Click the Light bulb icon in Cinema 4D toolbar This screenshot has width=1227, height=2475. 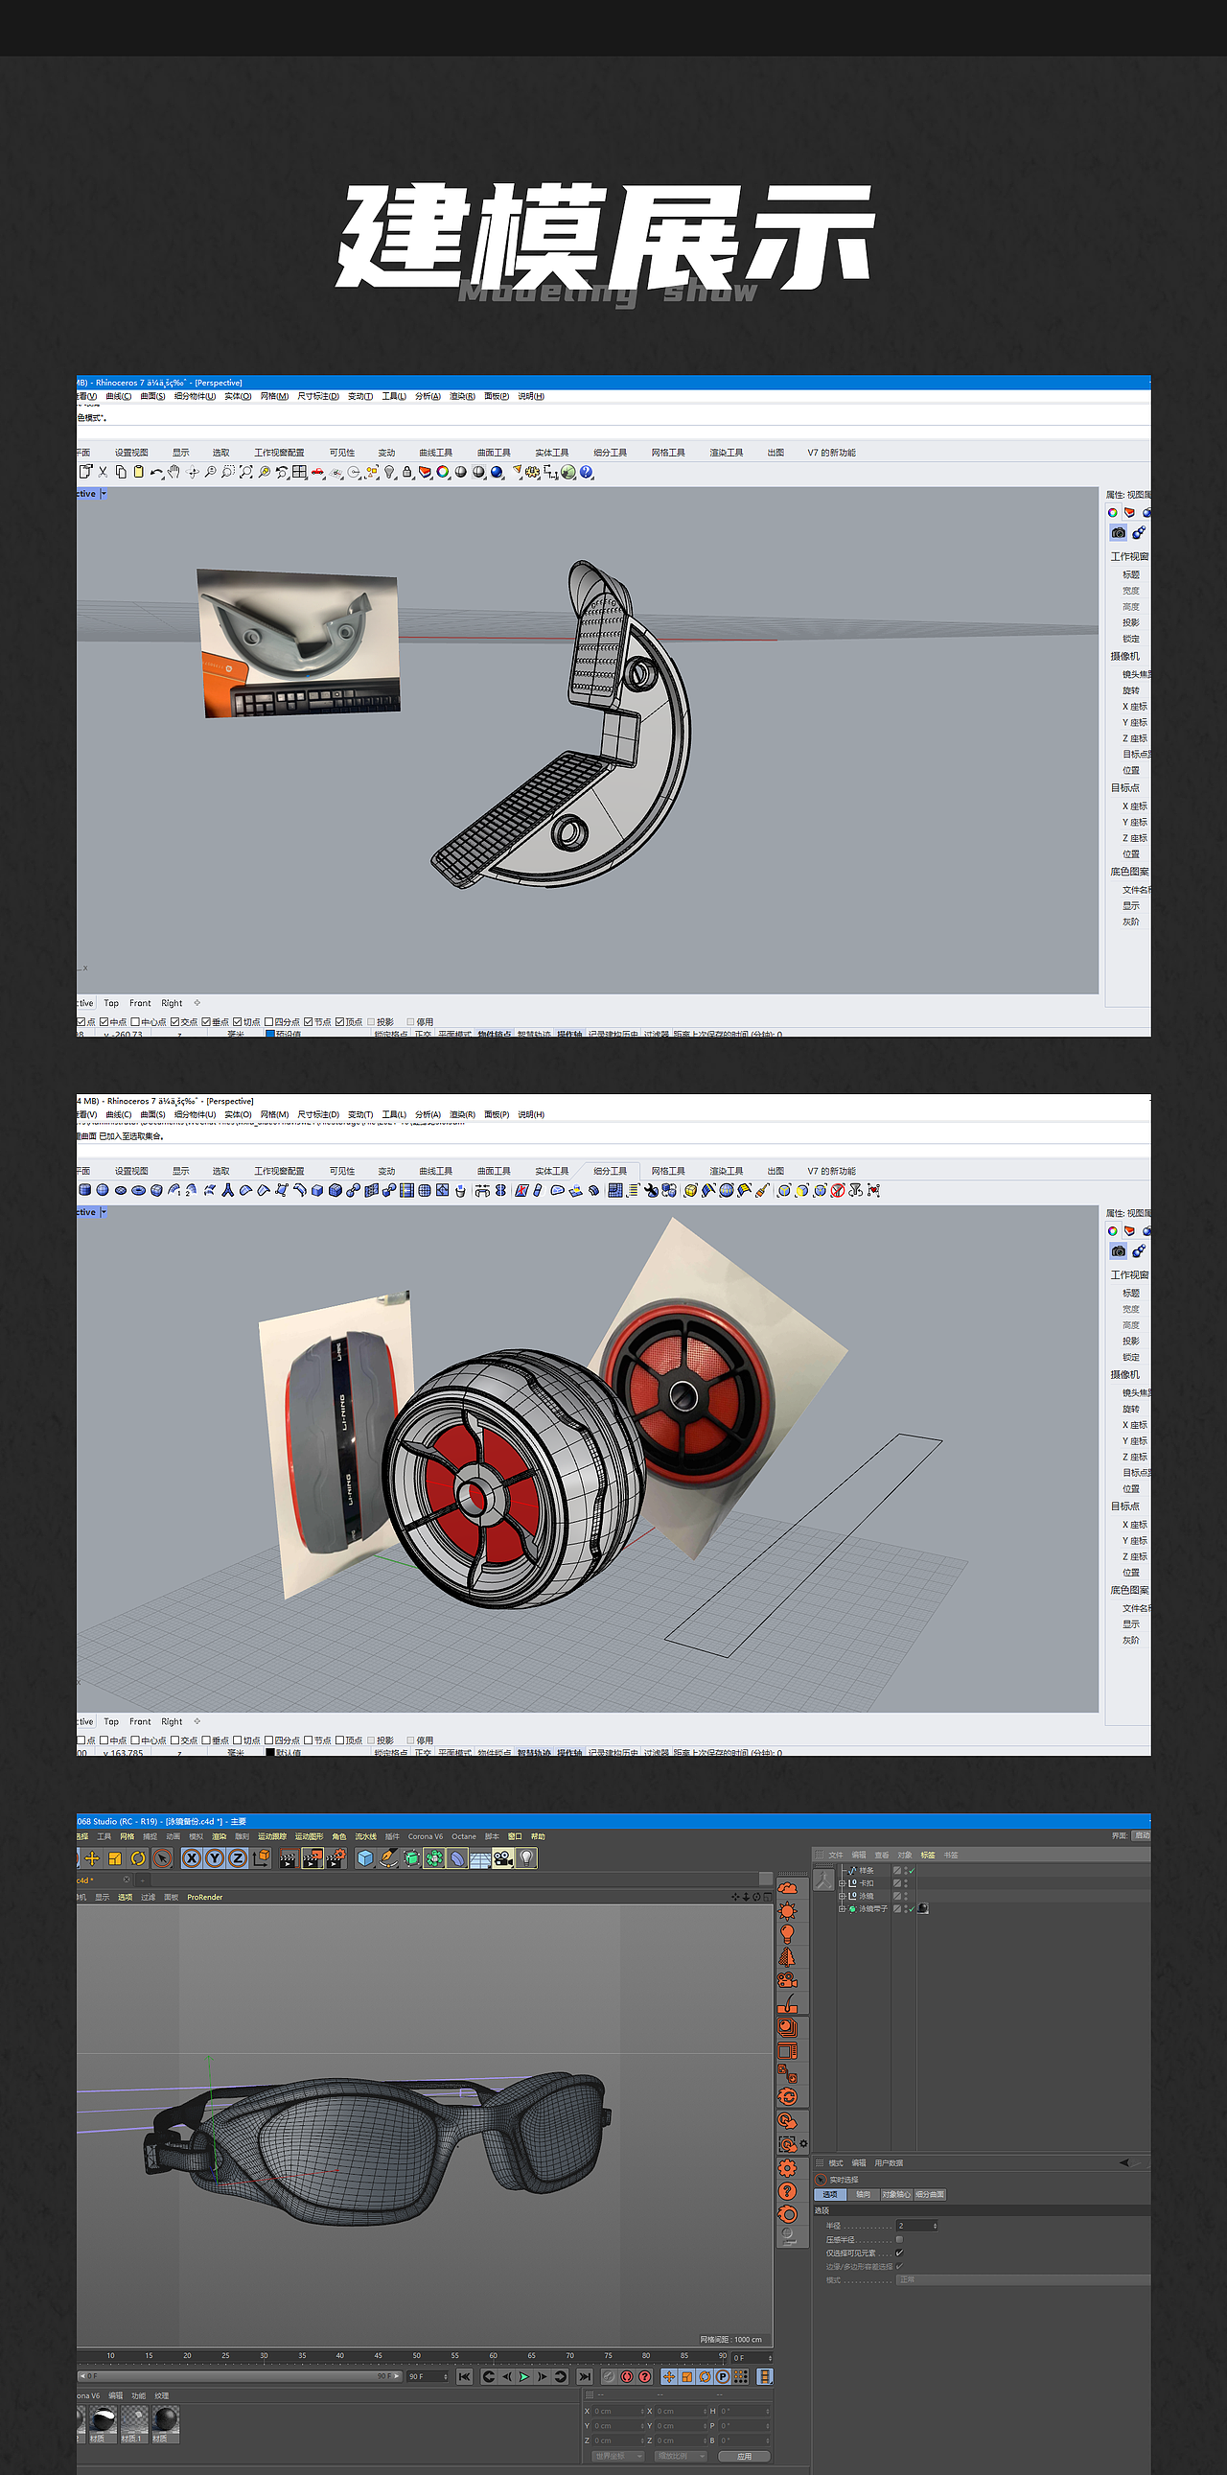526,1858
